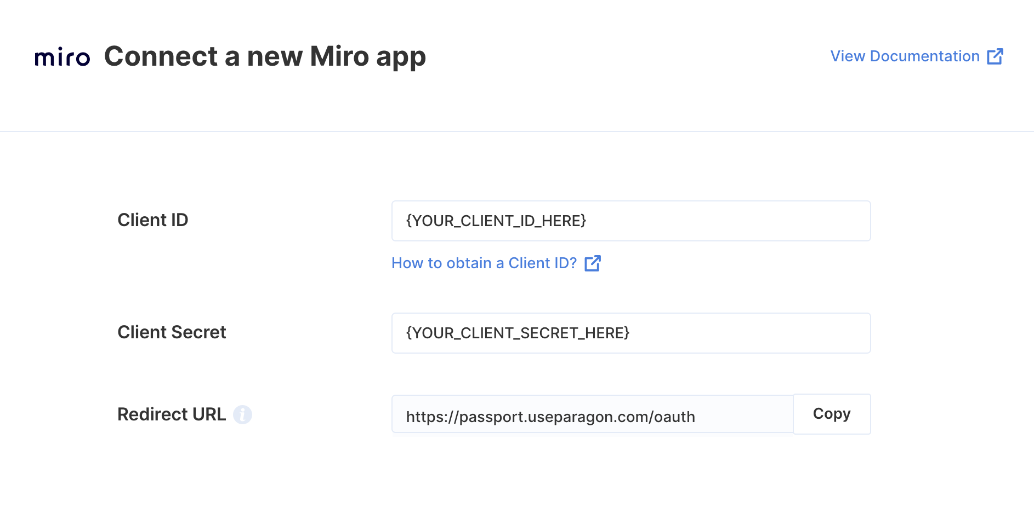Click the external-link icon after Client ID help
1034x508 pixels.
[x=593, y=263]
